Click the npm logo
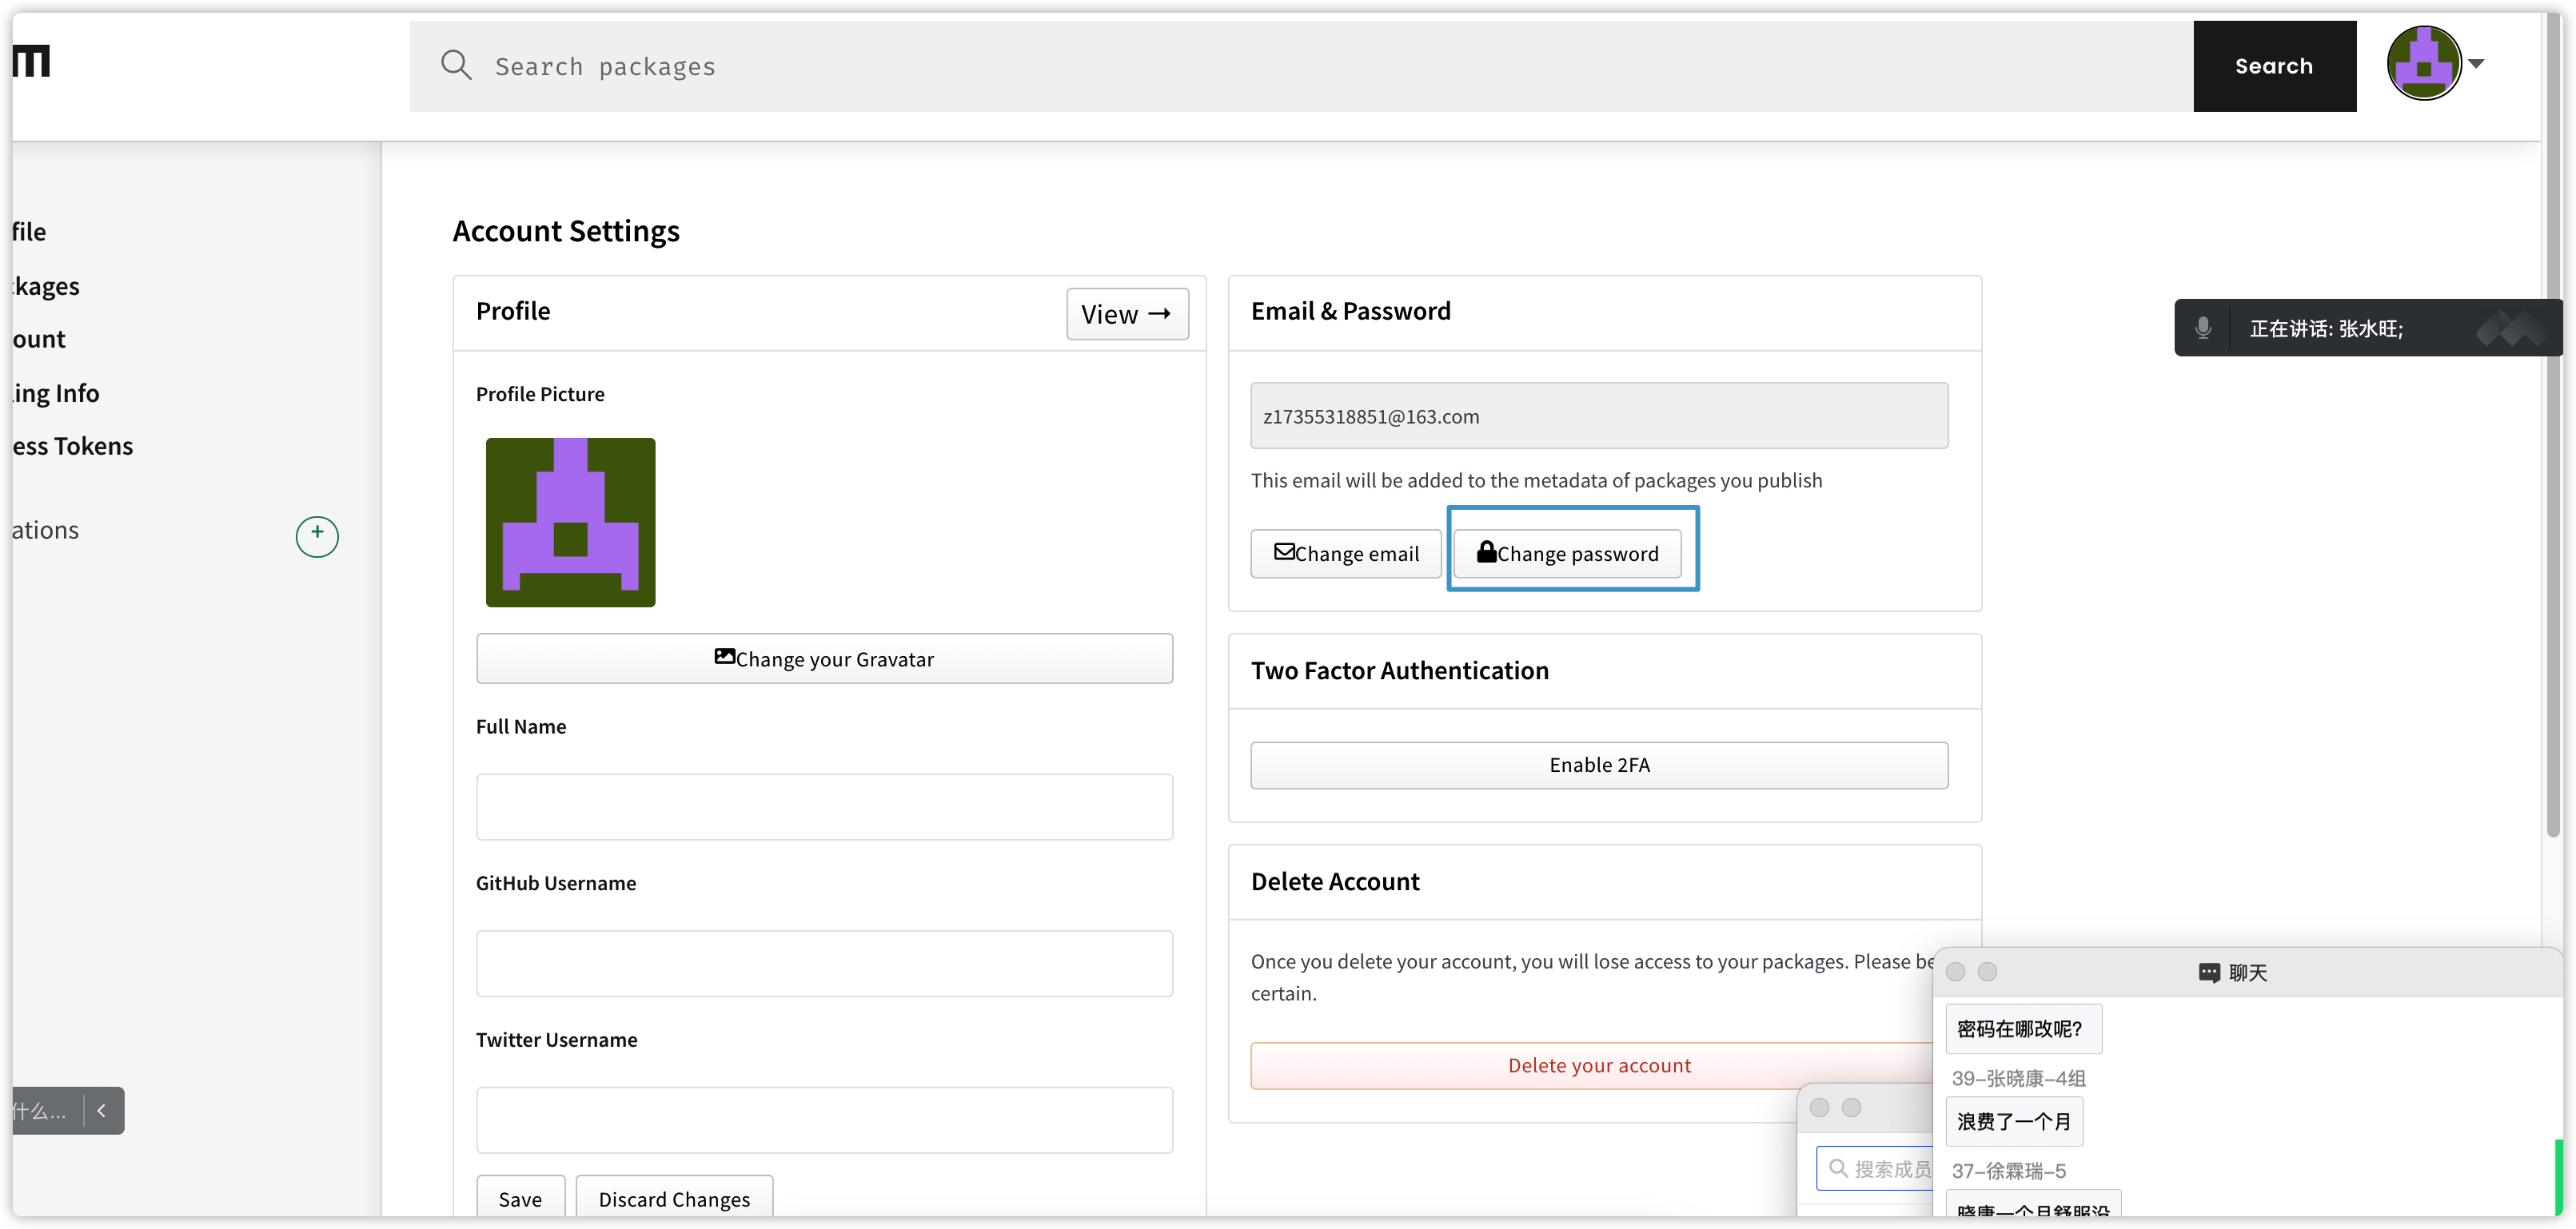 pyautogui.click(x=31, y=61)
